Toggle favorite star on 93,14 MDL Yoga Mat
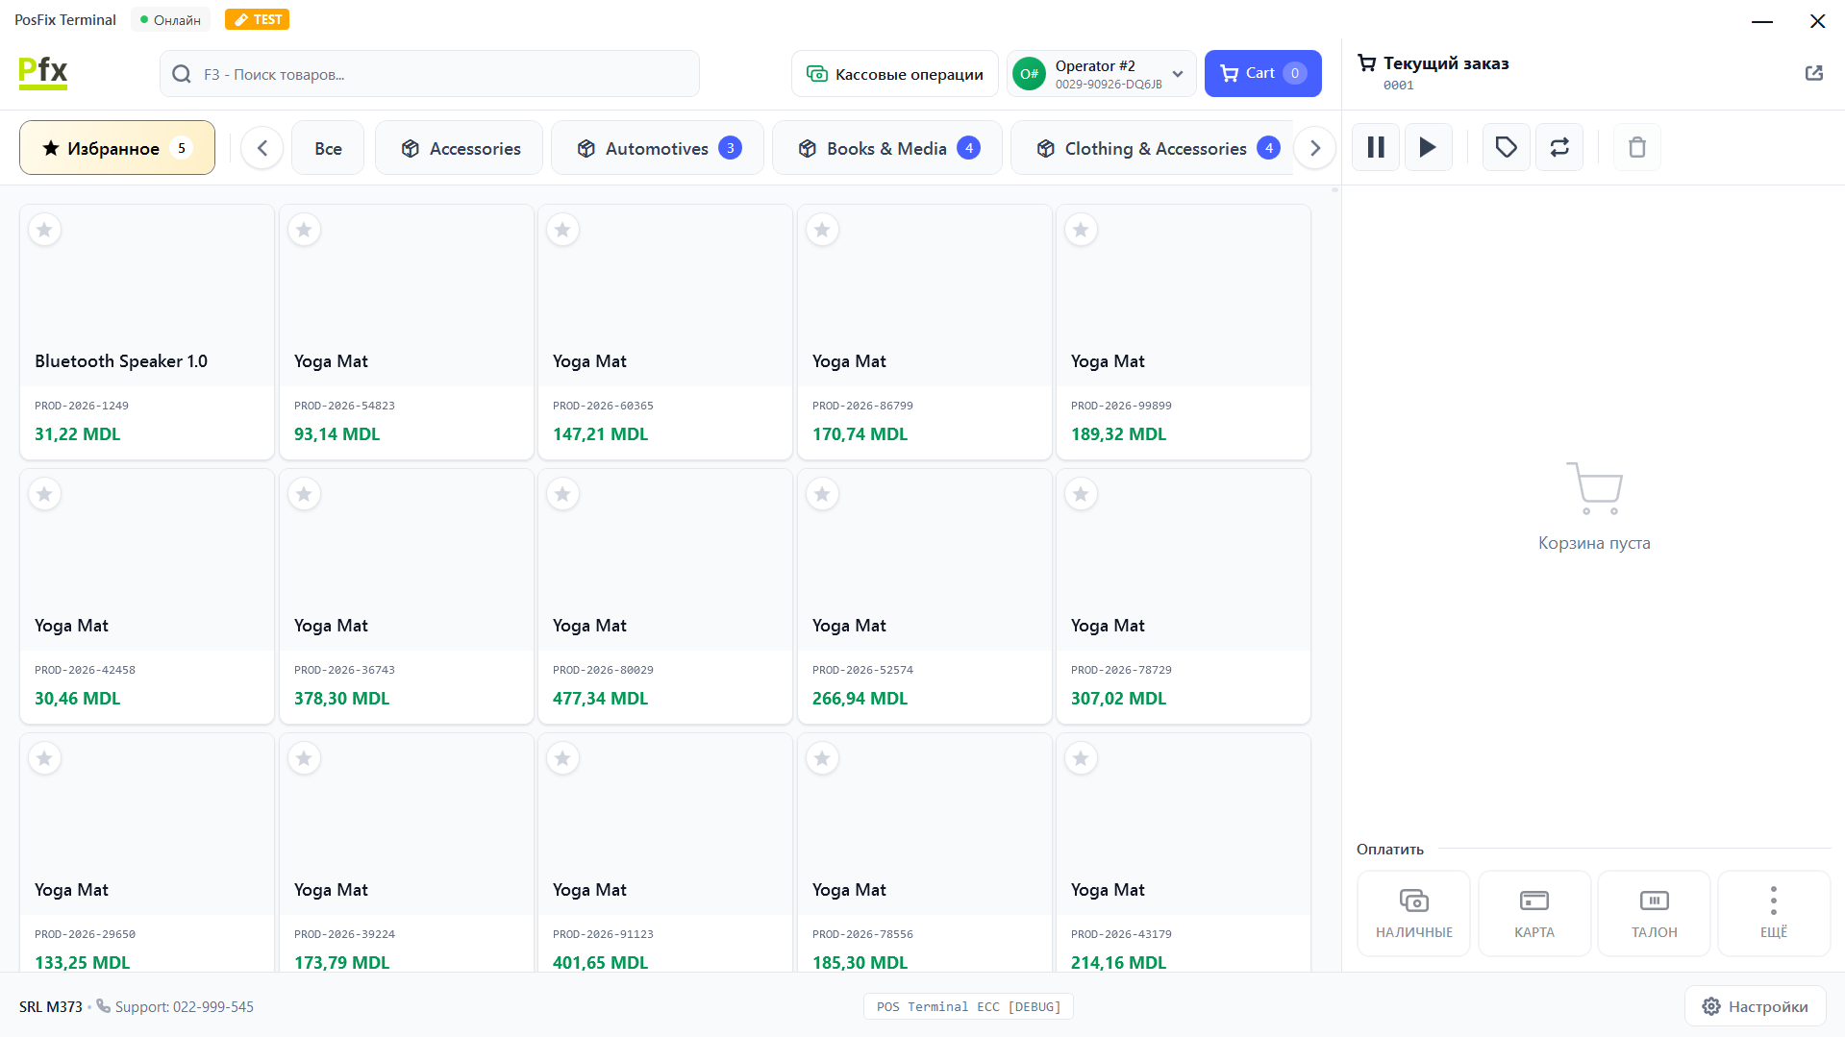 (304, 230)
